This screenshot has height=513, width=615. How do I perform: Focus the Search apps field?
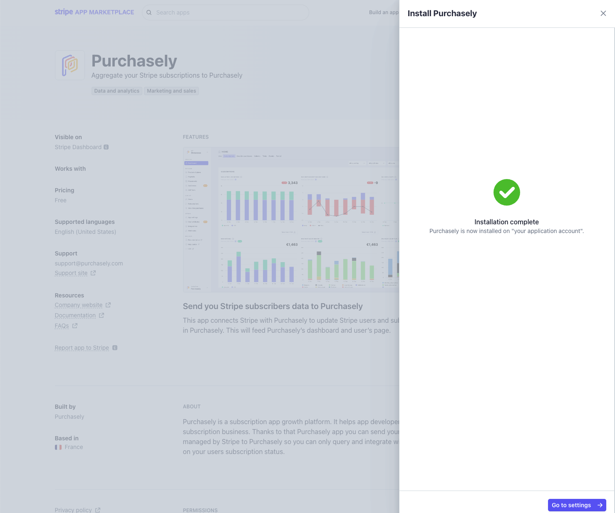pos(226,12)
